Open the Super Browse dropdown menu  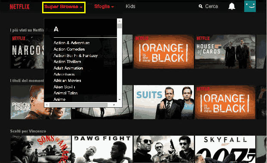pyautogui.click(x=64, y=7)
